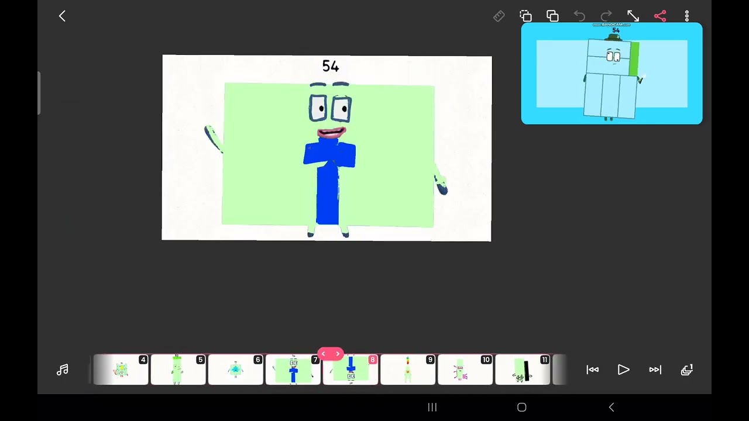Open the layers panel icon
The width and height of the screenshot is (749, 421).
point(687,370)
